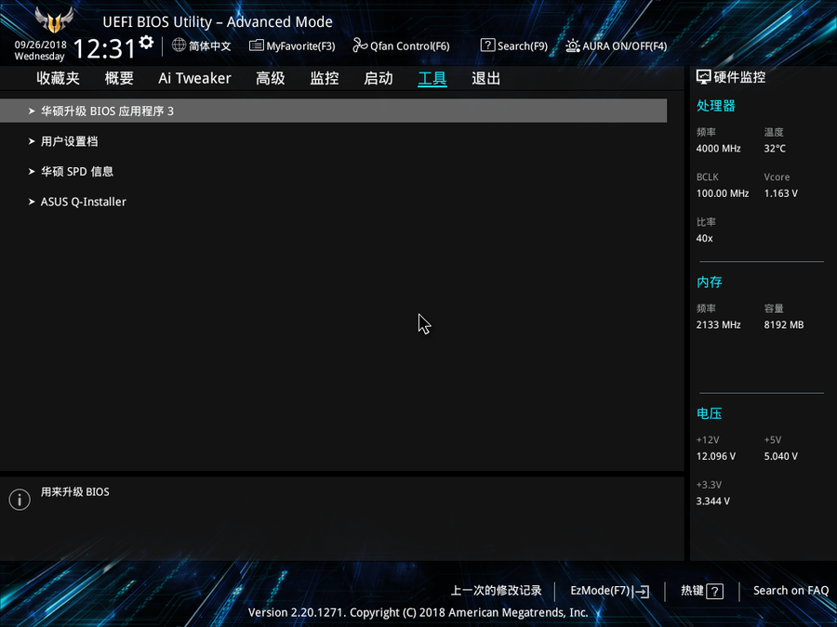Screen dimensions: 837x627
Task: Click the globe language icon
Action: tap(179, 46)
